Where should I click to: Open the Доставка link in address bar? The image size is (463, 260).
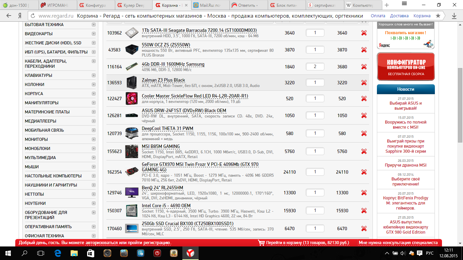[399, 16]
